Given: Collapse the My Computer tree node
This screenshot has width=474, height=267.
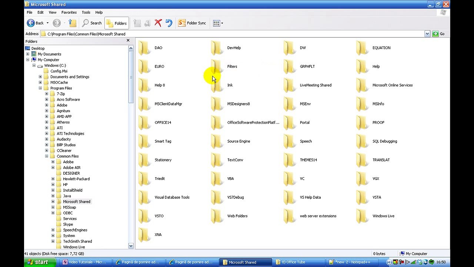Looking at the screenshot, I should tap(27, 60).
